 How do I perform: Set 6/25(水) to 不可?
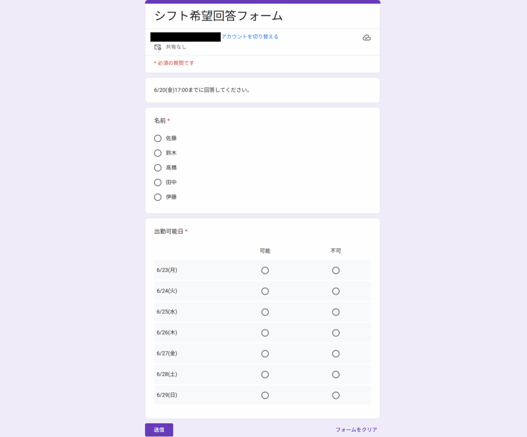coord(336,312)
